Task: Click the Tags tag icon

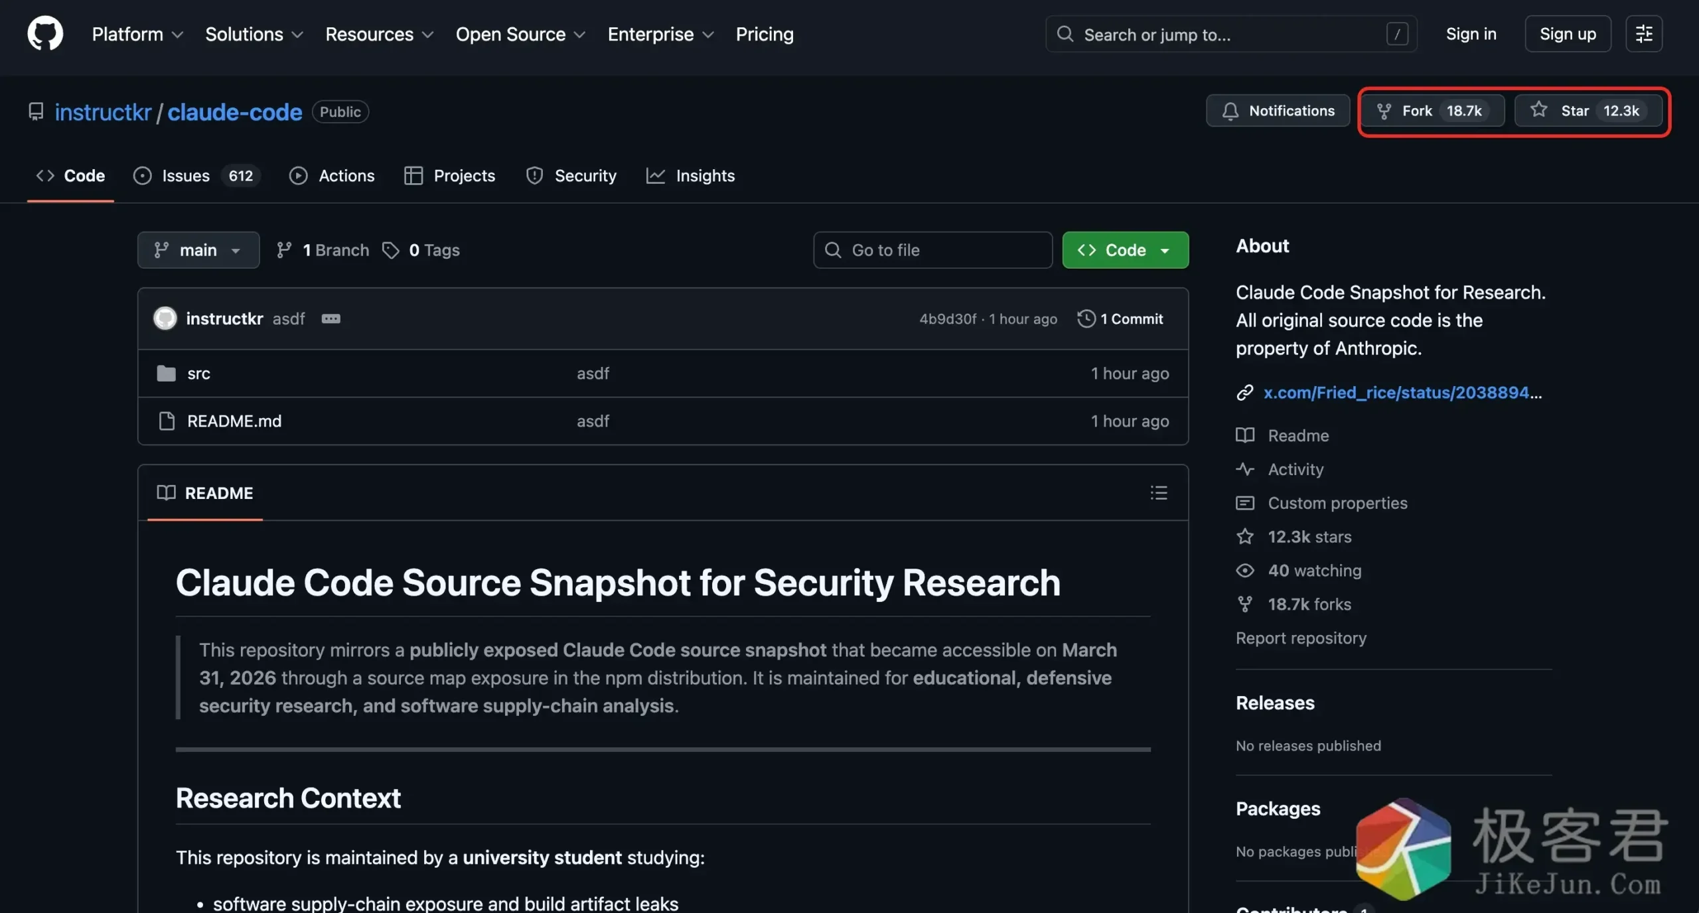Action: pyautogui.click(x=391, y=250)
